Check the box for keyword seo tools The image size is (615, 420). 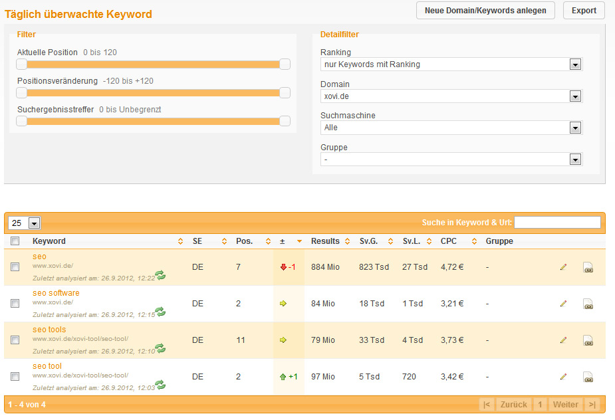(x=15, y=340)
